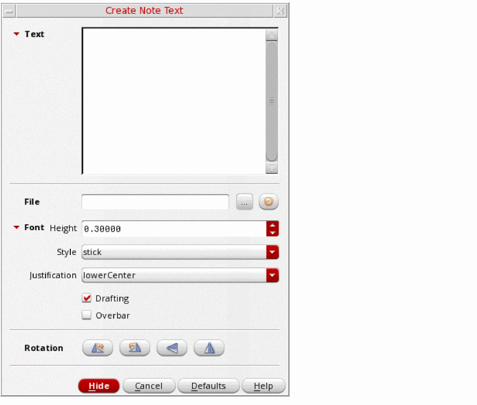This screenshot has width=477, height=405.
Task: Toggle the Drafting checkbox
Action: coord(87,298)
